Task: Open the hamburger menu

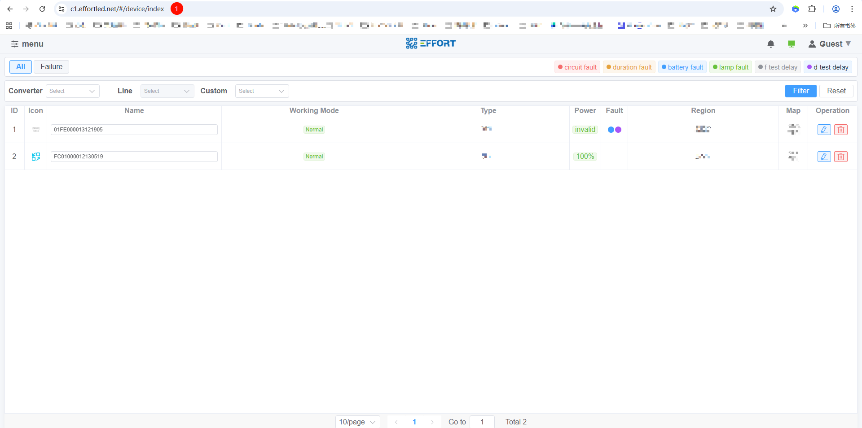Action: (x=27, y=44)
